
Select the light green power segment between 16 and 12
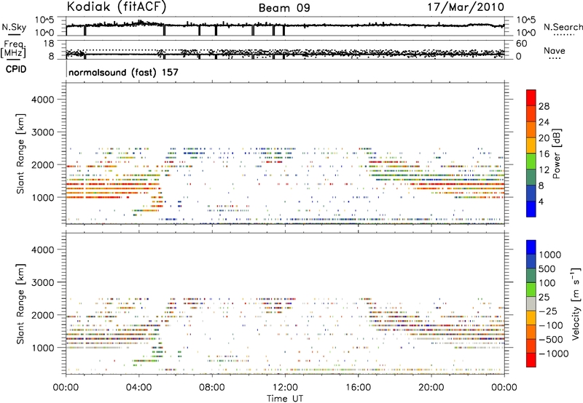pyautogui.click(x=531, y=161)
